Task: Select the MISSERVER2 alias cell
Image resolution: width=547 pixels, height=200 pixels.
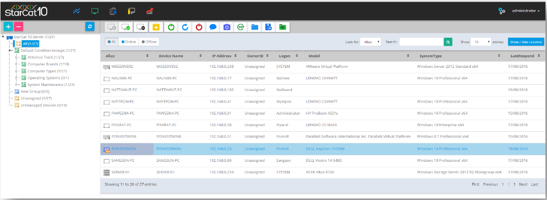Action: click(x=127, y=66)
